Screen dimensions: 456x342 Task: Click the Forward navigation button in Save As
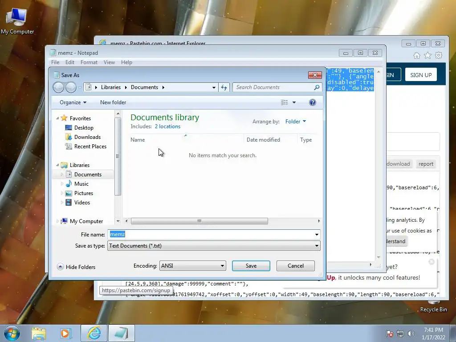(x=71, y=87)
